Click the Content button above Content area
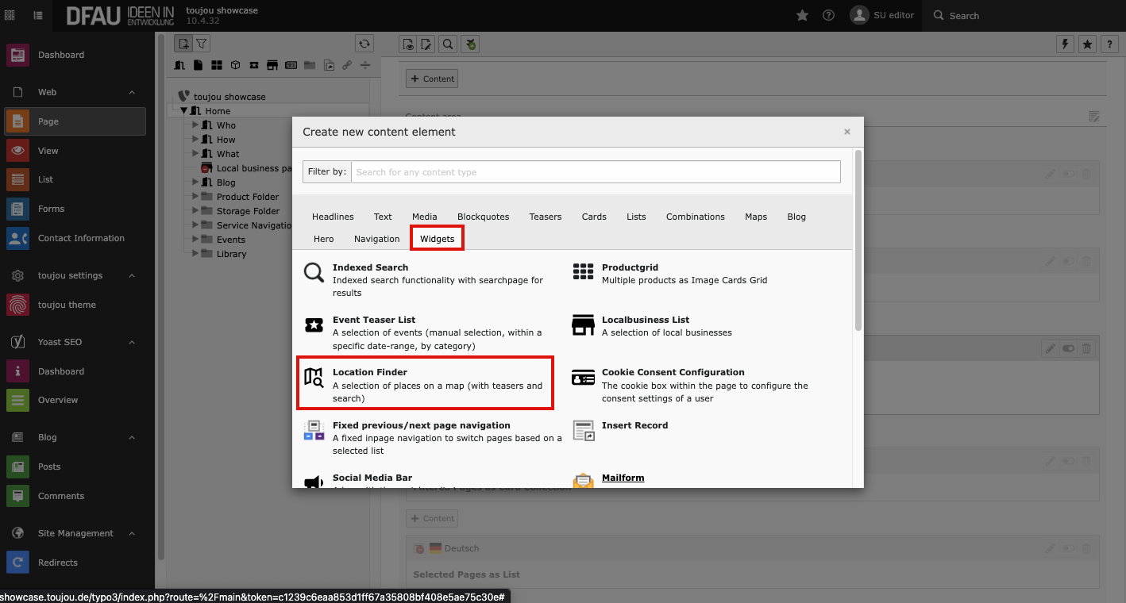Viewport: 1126px width, 603px height. (x=432, y=79)
